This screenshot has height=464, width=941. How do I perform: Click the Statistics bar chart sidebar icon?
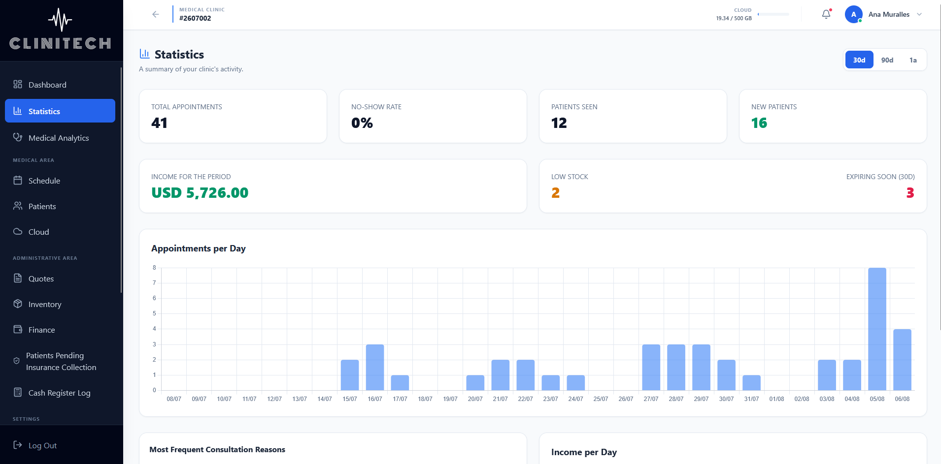point(18,111)
